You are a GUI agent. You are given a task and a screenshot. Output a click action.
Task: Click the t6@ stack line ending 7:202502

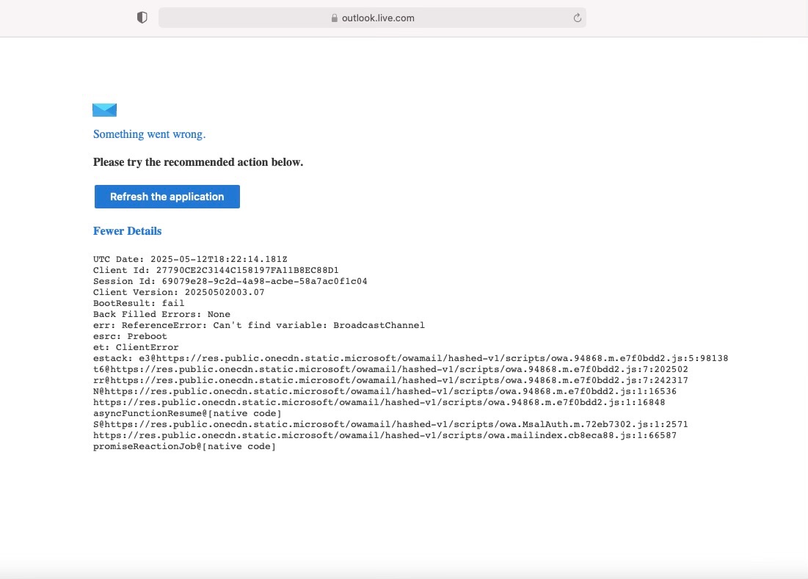pos(390,369)
